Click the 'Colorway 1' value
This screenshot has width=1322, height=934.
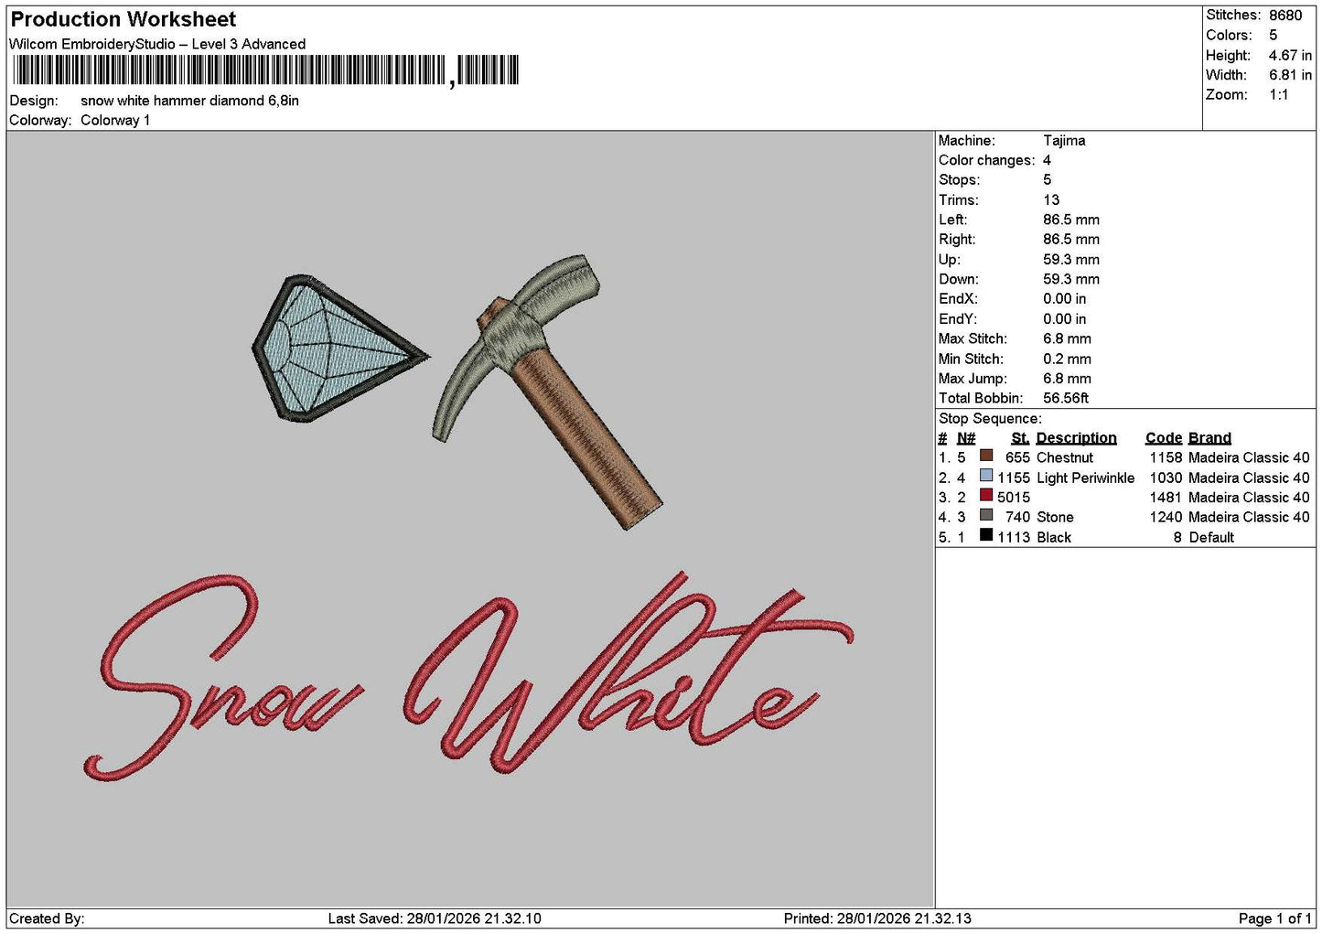click(x=115, y=120)
